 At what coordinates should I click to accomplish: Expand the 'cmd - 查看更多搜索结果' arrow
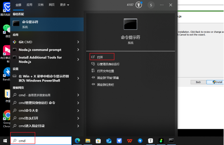(x=78, y=95)
